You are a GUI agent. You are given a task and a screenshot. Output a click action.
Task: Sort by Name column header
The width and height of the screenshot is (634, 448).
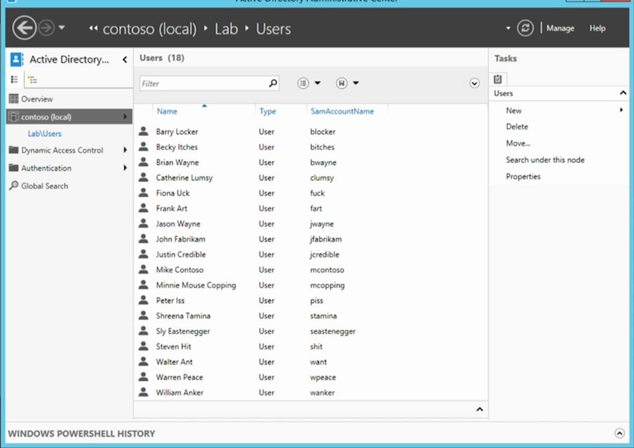(x=167, y=111)
